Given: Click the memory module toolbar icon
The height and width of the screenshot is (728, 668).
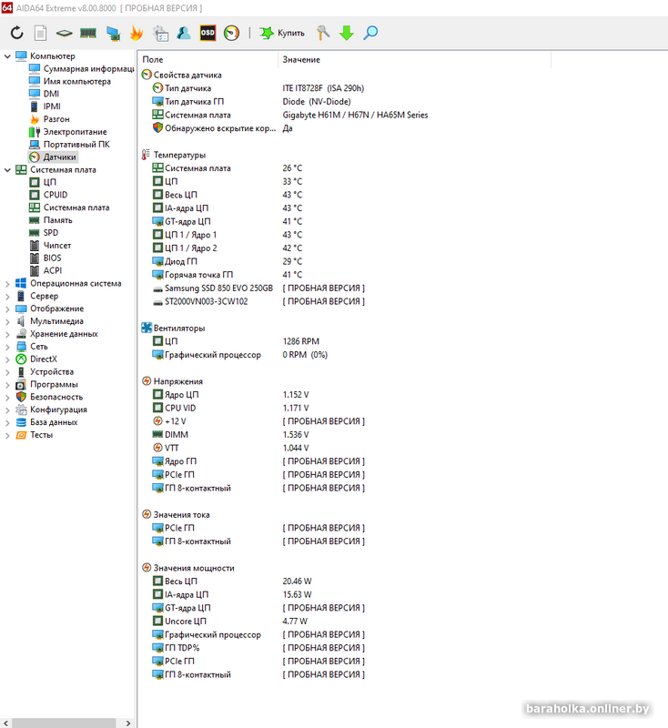Looking at the screenshot, I should click(x=88, y=33).
